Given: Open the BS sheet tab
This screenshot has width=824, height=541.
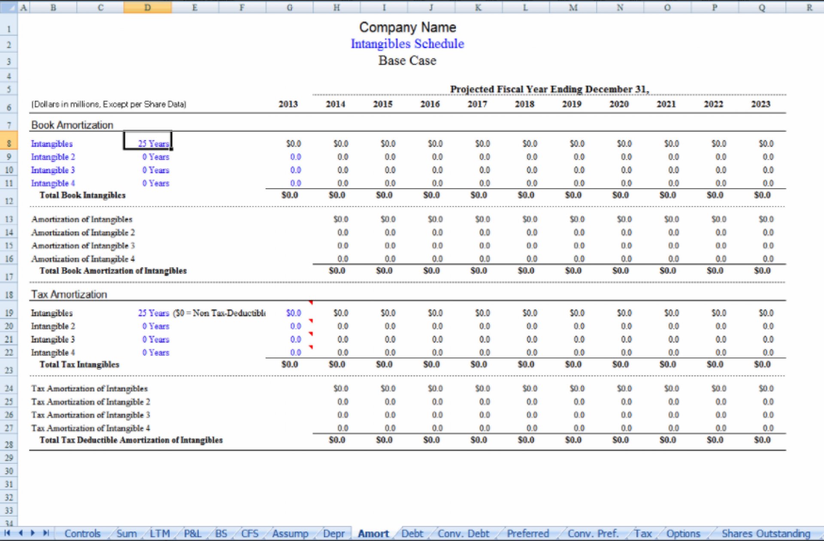Looking at the screenshot, I should click(221, 534).
